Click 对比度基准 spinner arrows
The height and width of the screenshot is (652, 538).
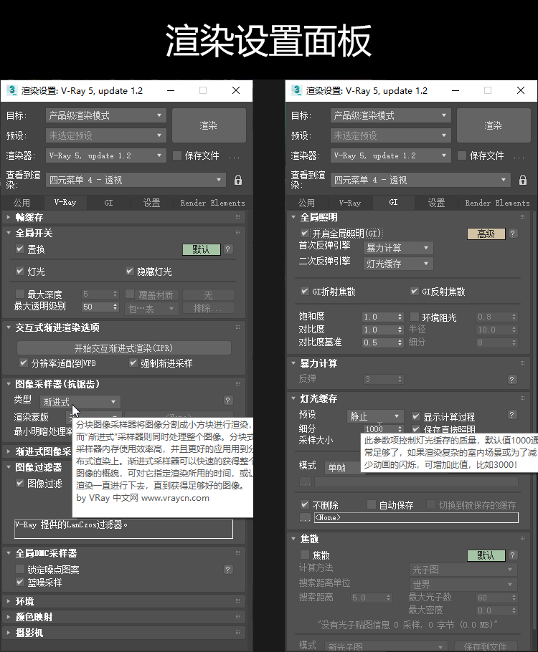click(400, 342)
